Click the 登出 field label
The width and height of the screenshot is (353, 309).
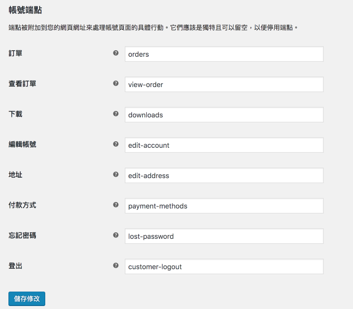pos(15,266)
